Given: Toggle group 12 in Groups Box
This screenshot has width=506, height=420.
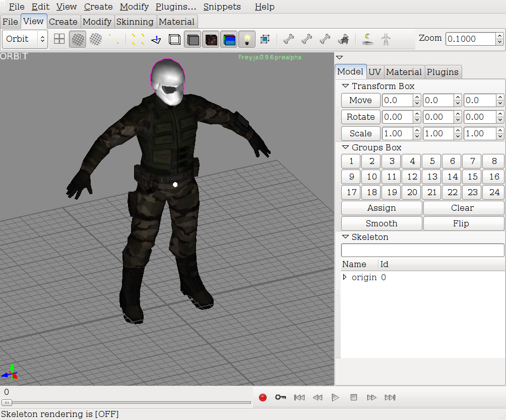Looking at the screenshot, I should pyautogui.click(x=412, y=177).
